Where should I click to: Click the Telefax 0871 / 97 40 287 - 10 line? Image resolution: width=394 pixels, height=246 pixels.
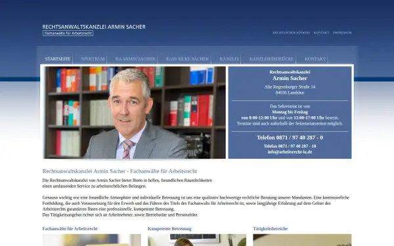[290, 146]
